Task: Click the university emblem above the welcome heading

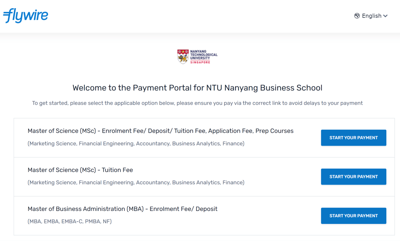Action: coord(197,56)
